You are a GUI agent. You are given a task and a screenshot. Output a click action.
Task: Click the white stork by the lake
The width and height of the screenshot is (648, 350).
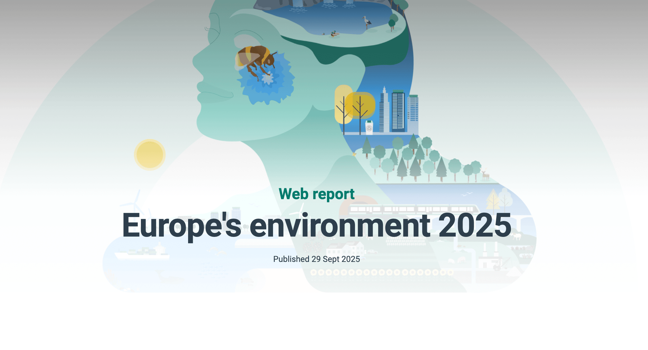point(367,22)
